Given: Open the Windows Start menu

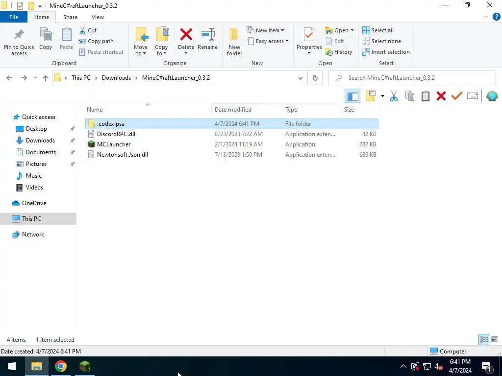Looking at the screenshot, I should click(12, 366).
